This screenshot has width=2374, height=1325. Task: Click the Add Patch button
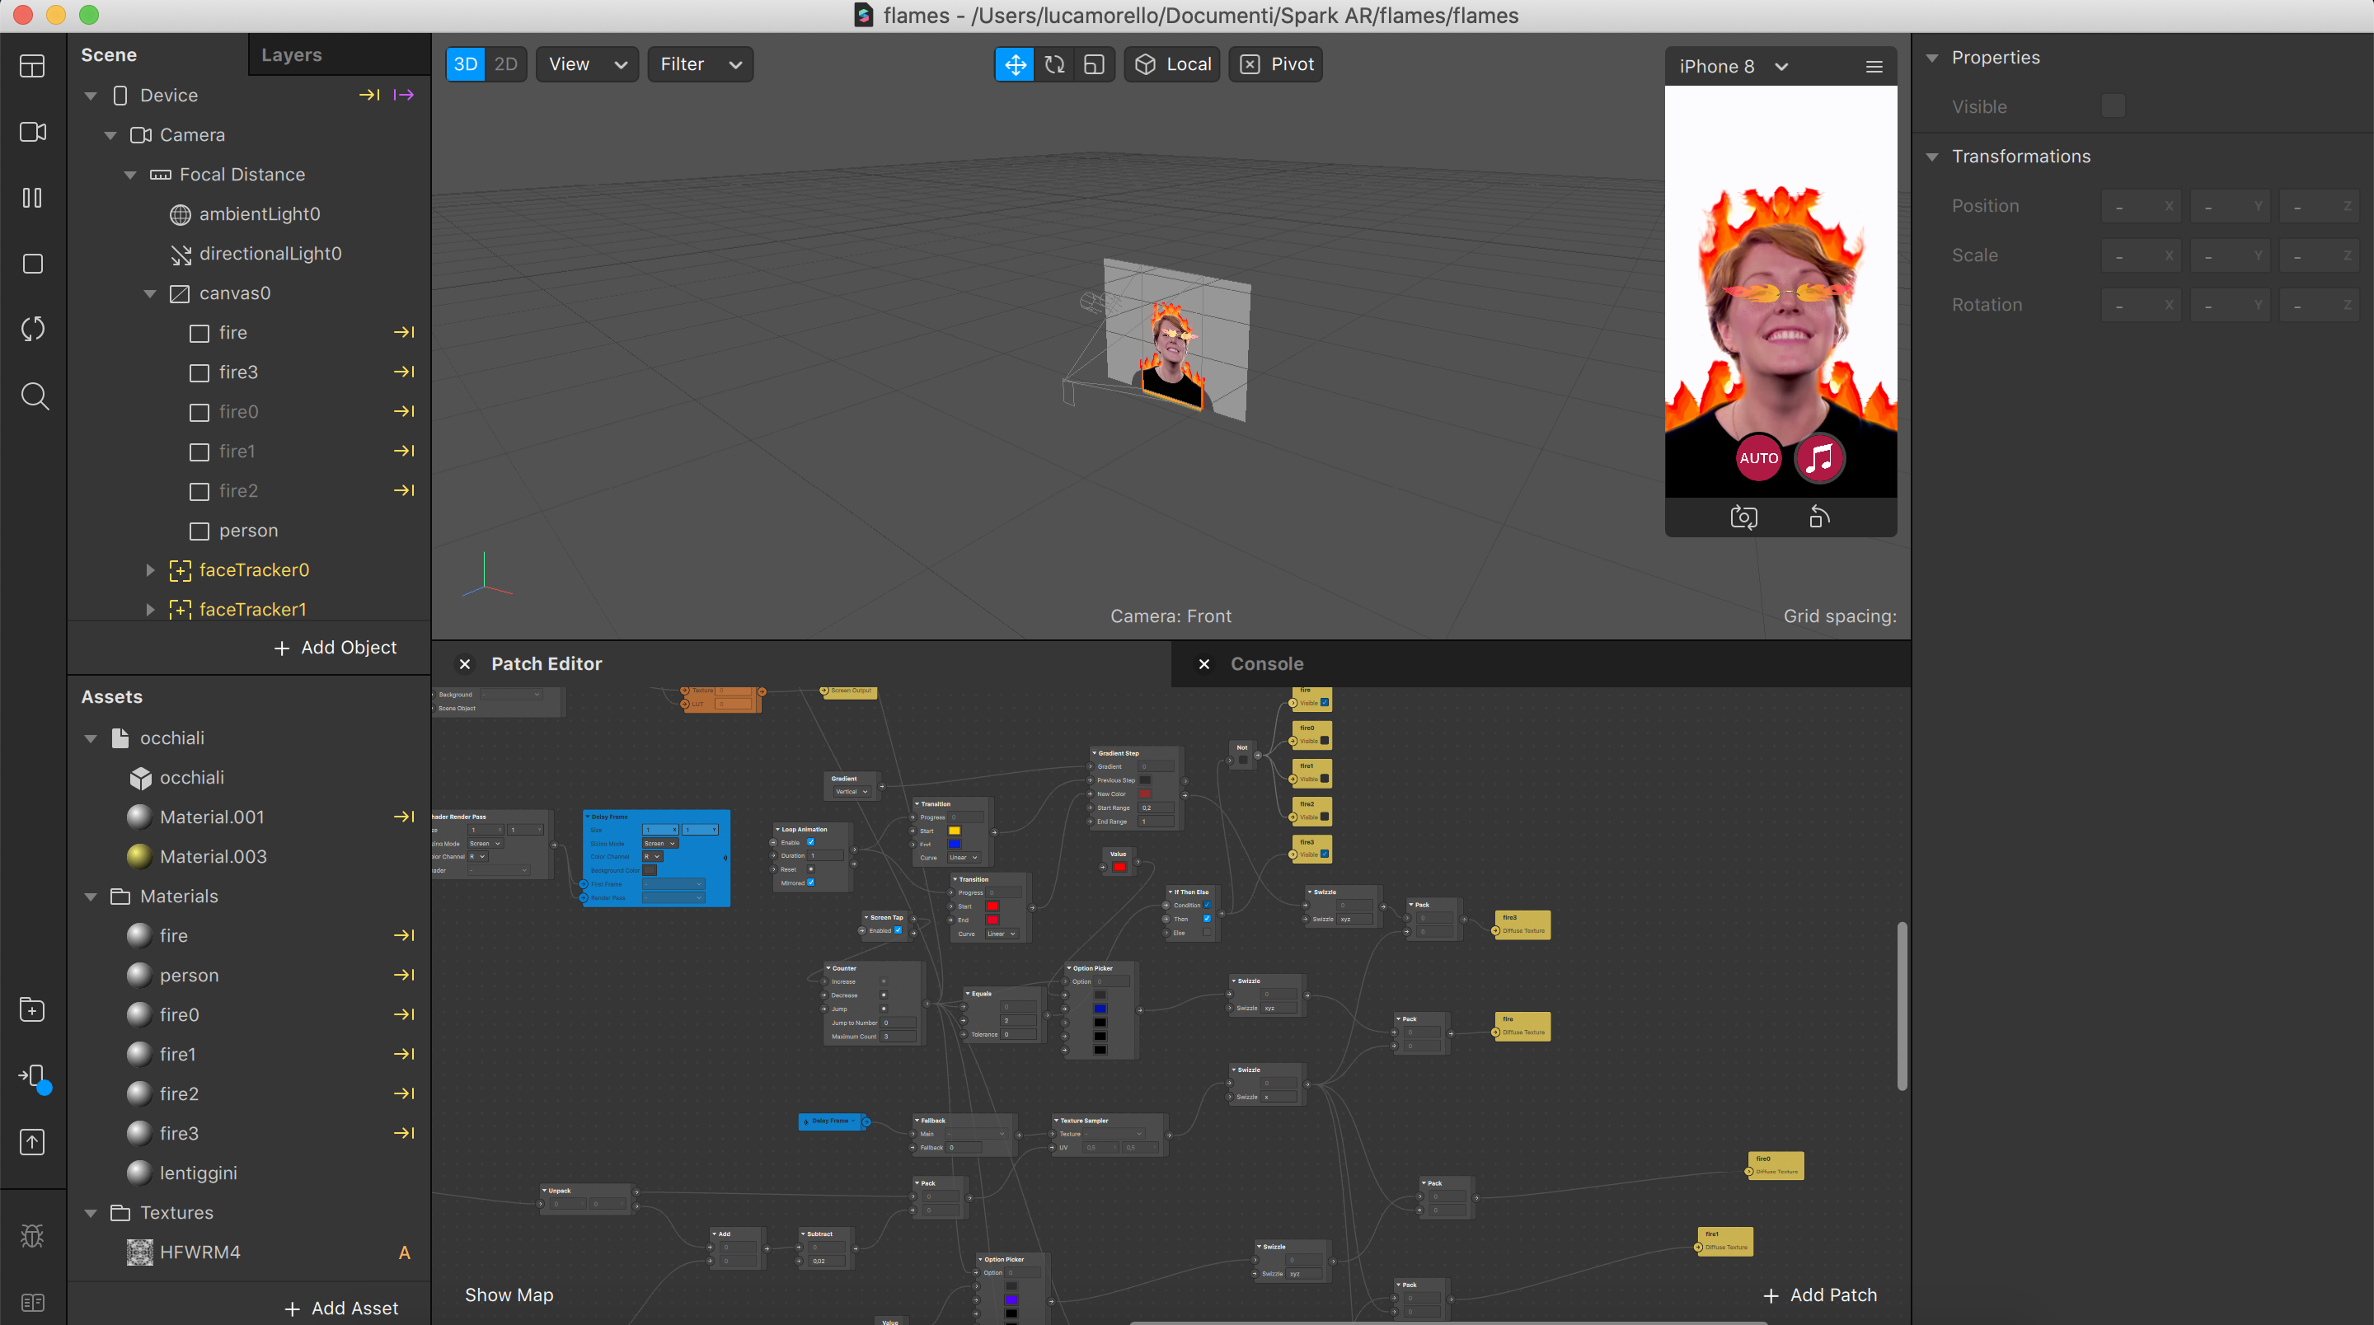(1819, 1295)
